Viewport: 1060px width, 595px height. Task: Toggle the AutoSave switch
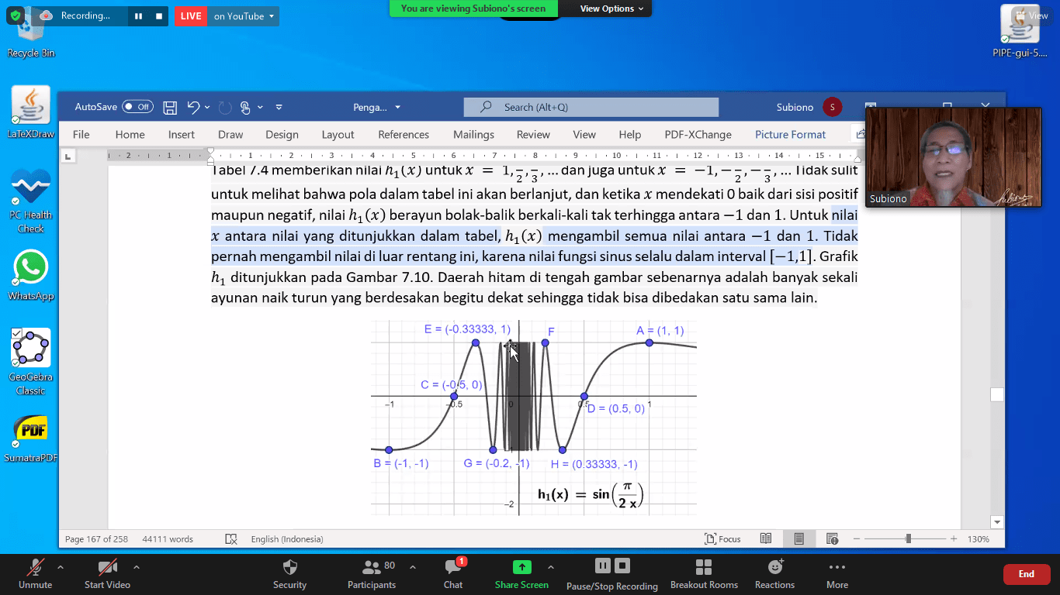tap(137, 107)
